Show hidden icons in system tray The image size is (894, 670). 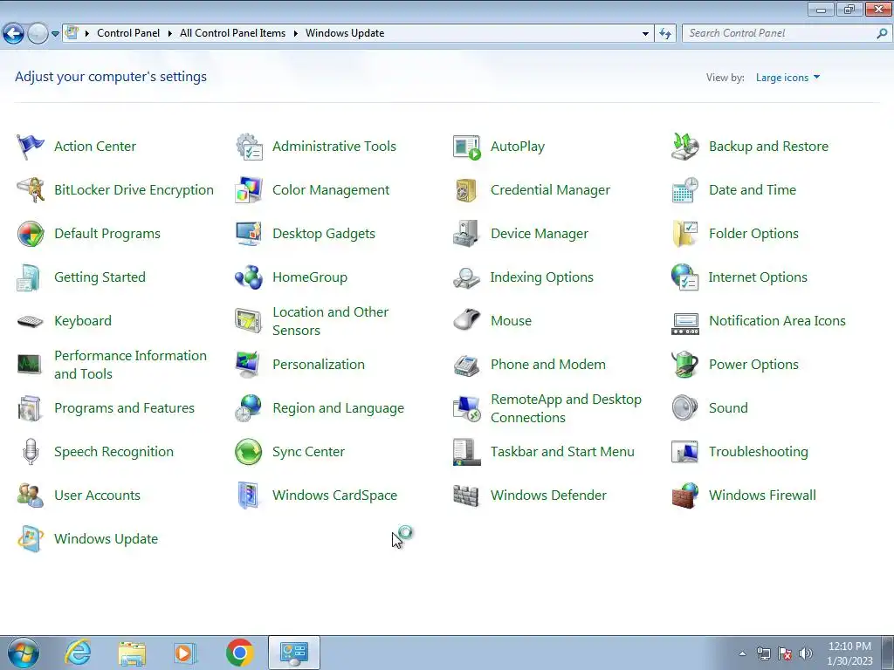coord(742,653)
